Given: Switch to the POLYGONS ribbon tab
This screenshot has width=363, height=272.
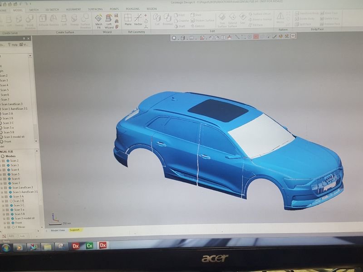Looking at the screenshot, I should [132, 9].
